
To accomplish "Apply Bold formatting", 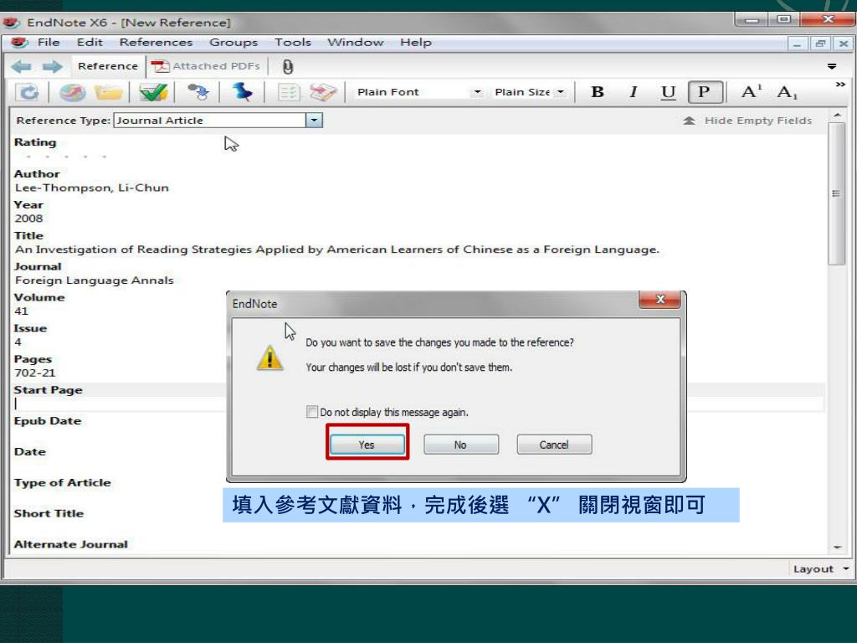I will coord(598,92).
